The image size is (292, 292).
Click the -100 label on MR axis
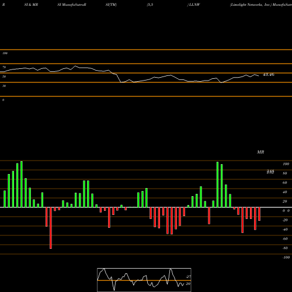coord(286,258)
